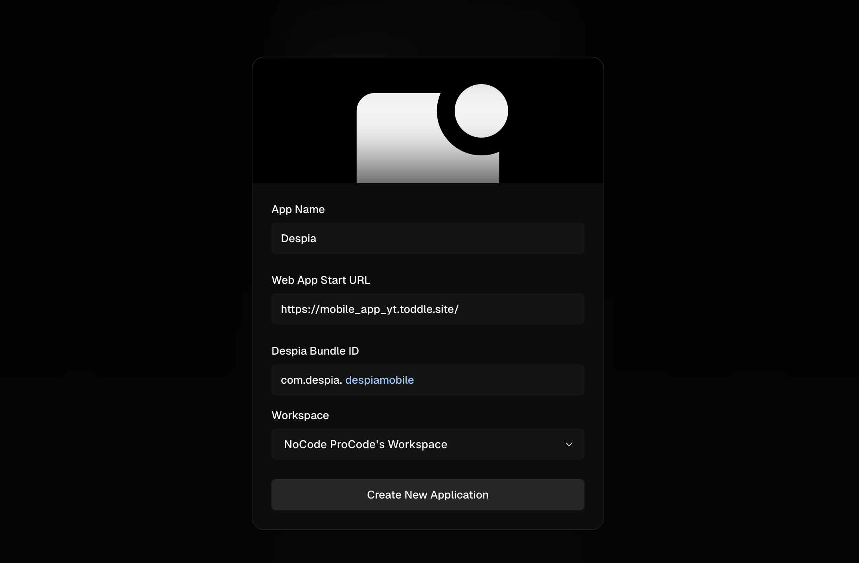Click the white circle in the app logo

coord(481,111)
